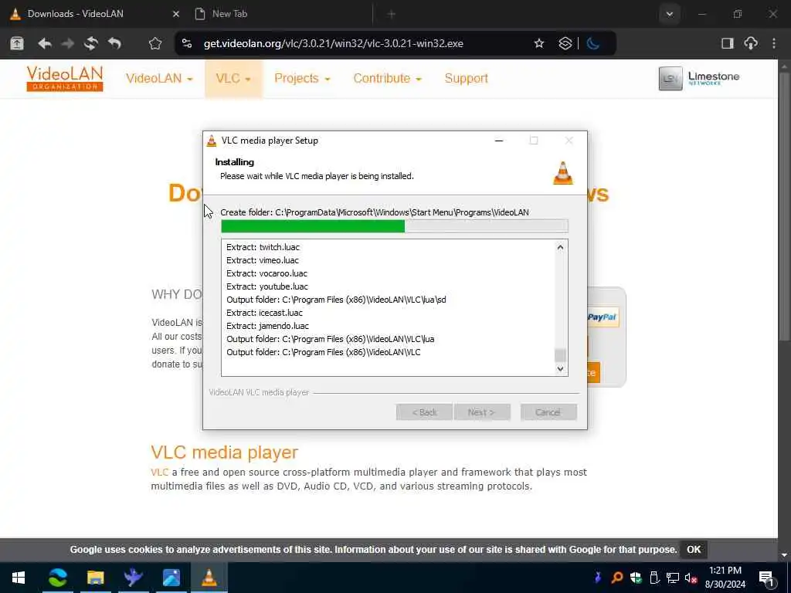Click the installer Next button
The height and width of the screenshot is (593, 791).
point(482,412)
